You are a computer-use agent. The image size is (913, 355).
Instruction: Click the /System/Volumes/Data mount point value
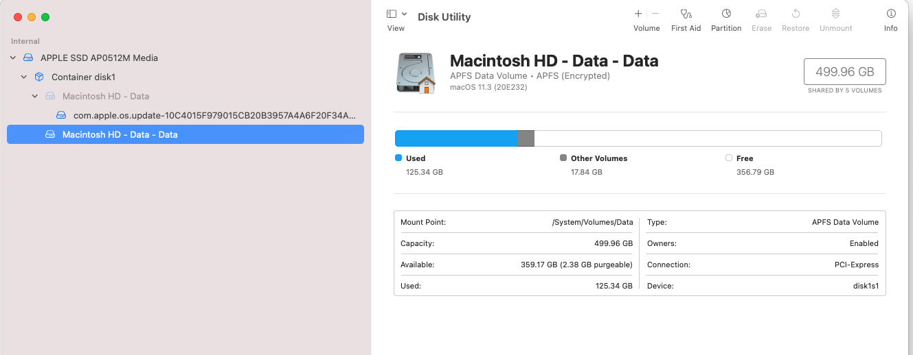592,222
